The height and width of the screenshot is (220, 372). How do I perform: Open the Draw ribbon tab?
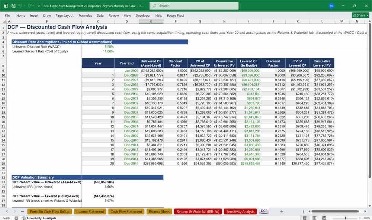[47, 15]
